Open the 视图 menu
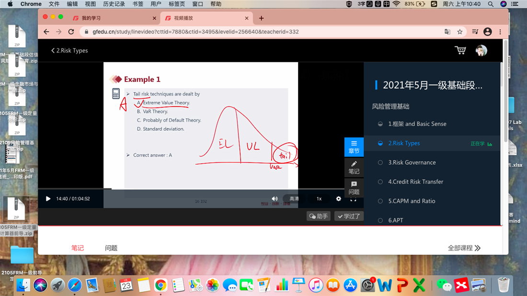 90,4
